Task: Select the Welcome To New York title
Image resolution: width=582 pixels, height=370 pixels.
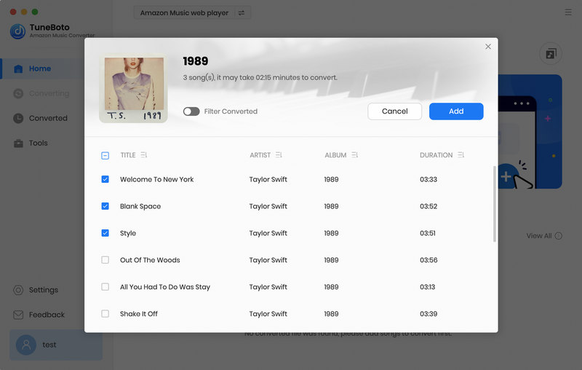Action: tap(156, 179)
